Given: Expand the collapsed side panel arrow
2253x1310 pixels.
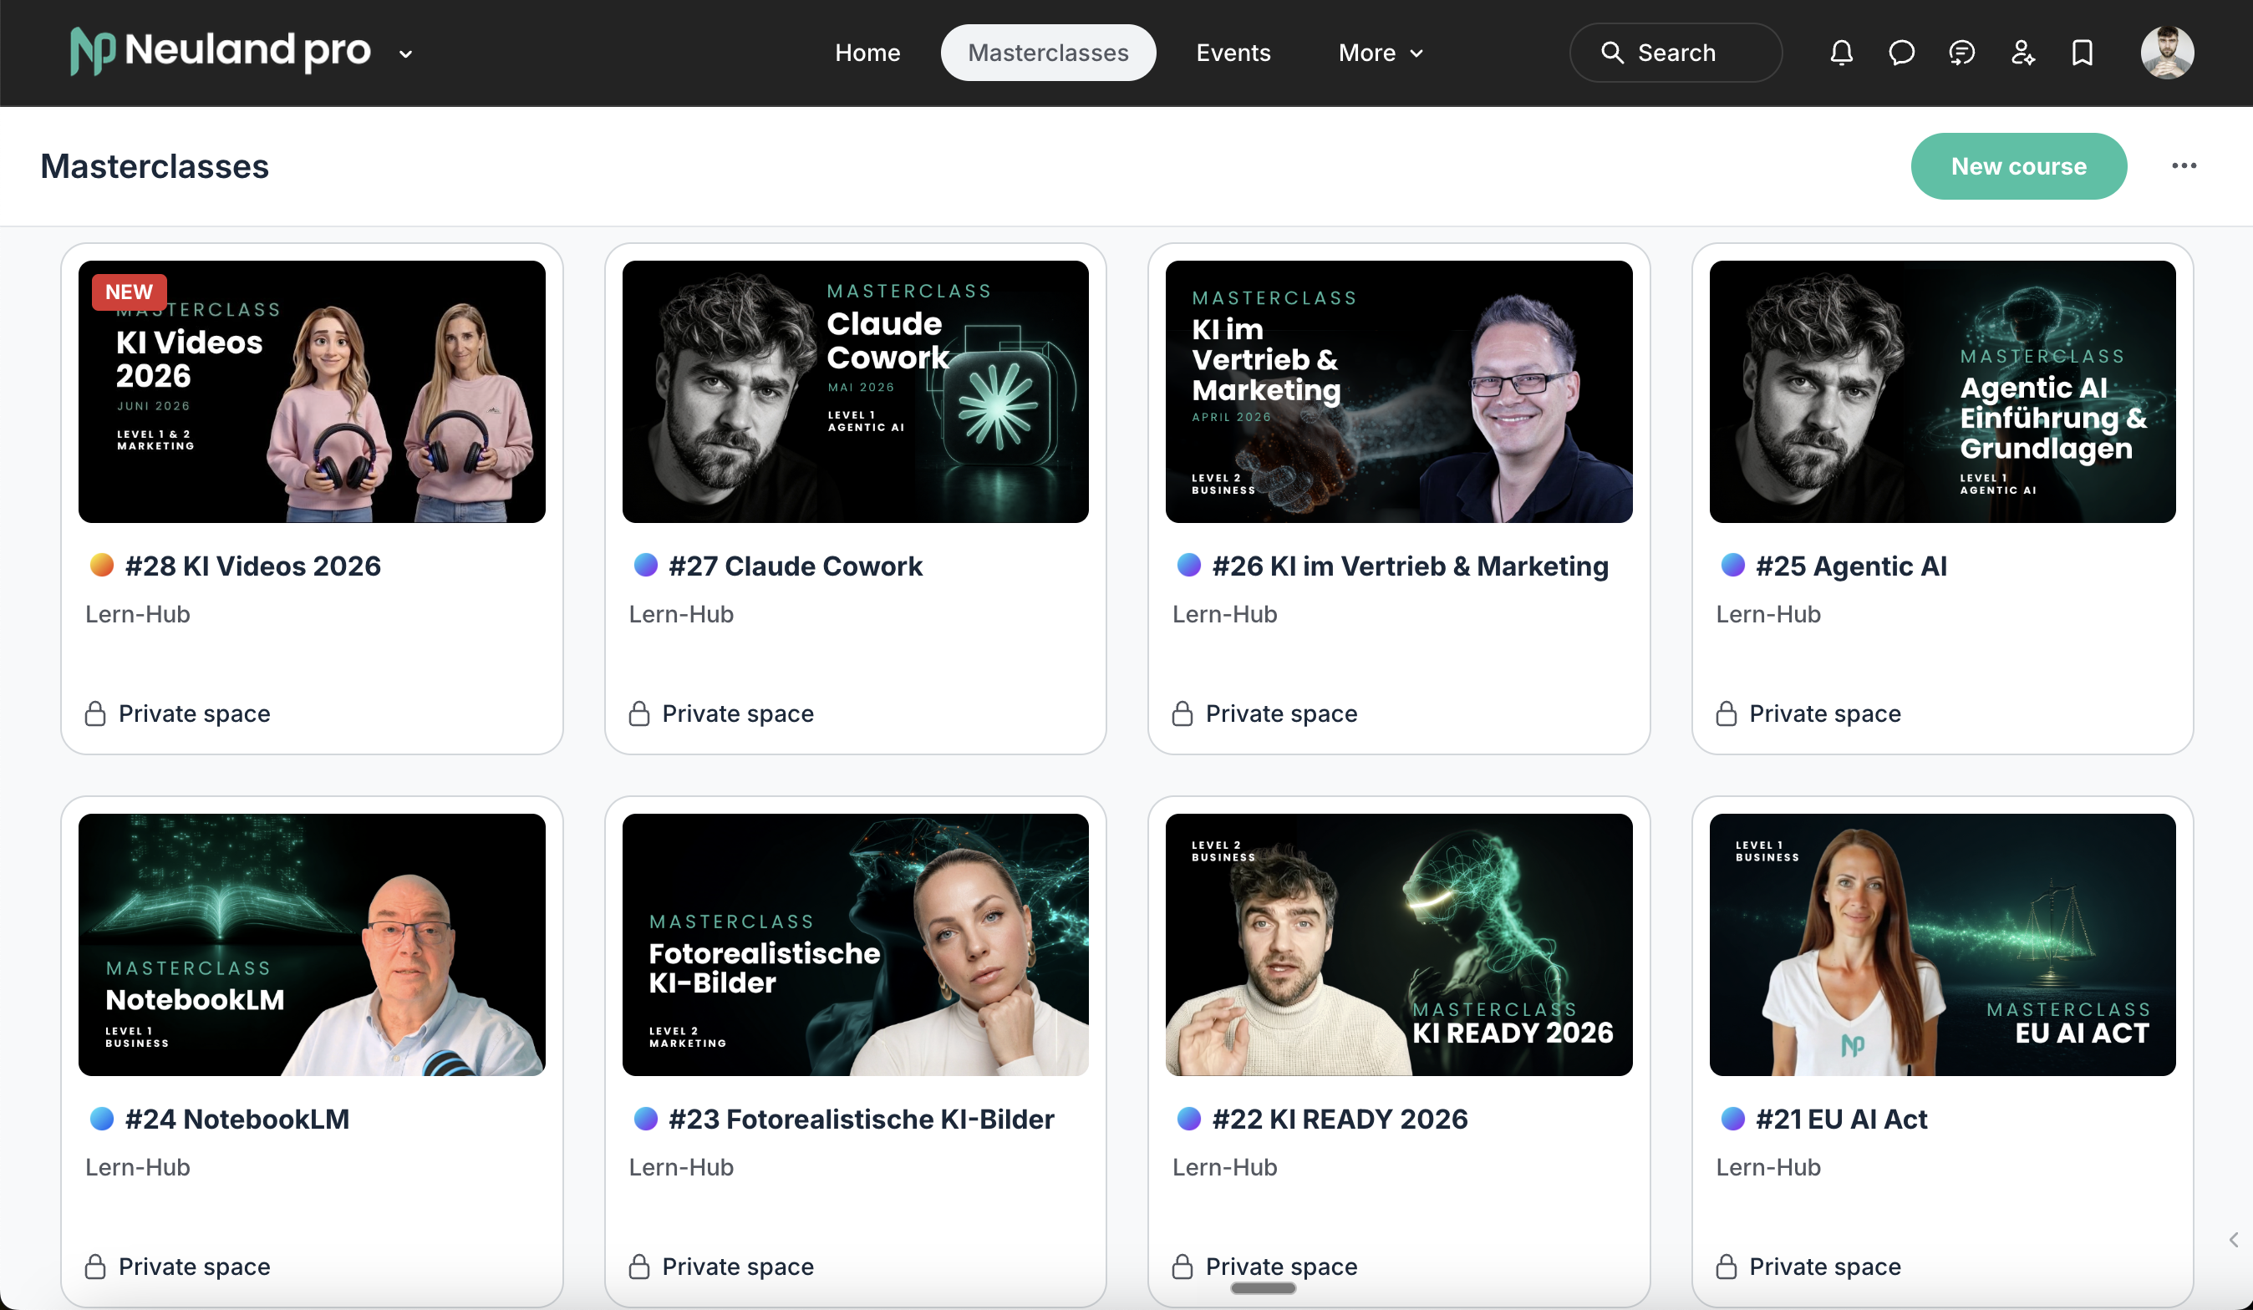Looking at the screenshot, I should [2233, 1240].
